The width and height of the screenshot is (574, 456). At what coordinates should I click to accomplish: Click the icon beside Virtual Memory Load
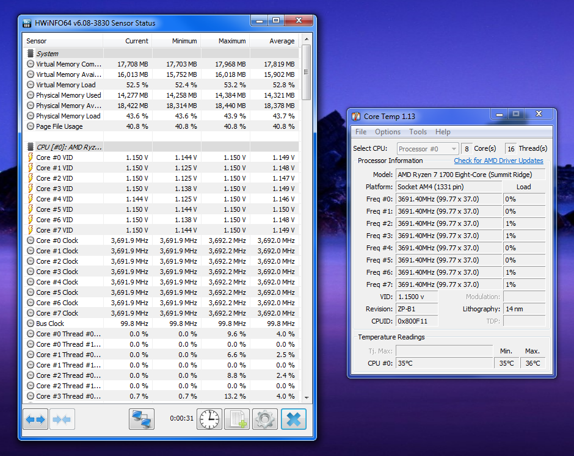coord(31,84)
